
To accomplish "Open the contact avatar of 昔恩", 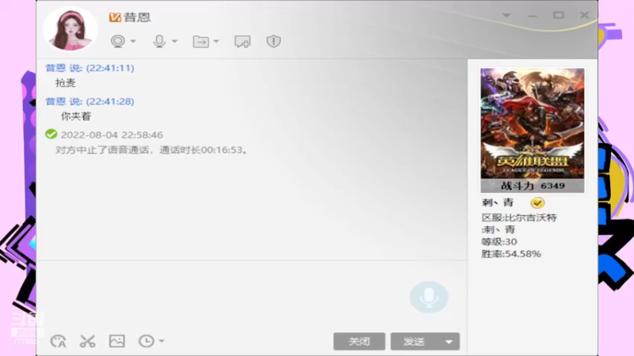I will point(71,28).
